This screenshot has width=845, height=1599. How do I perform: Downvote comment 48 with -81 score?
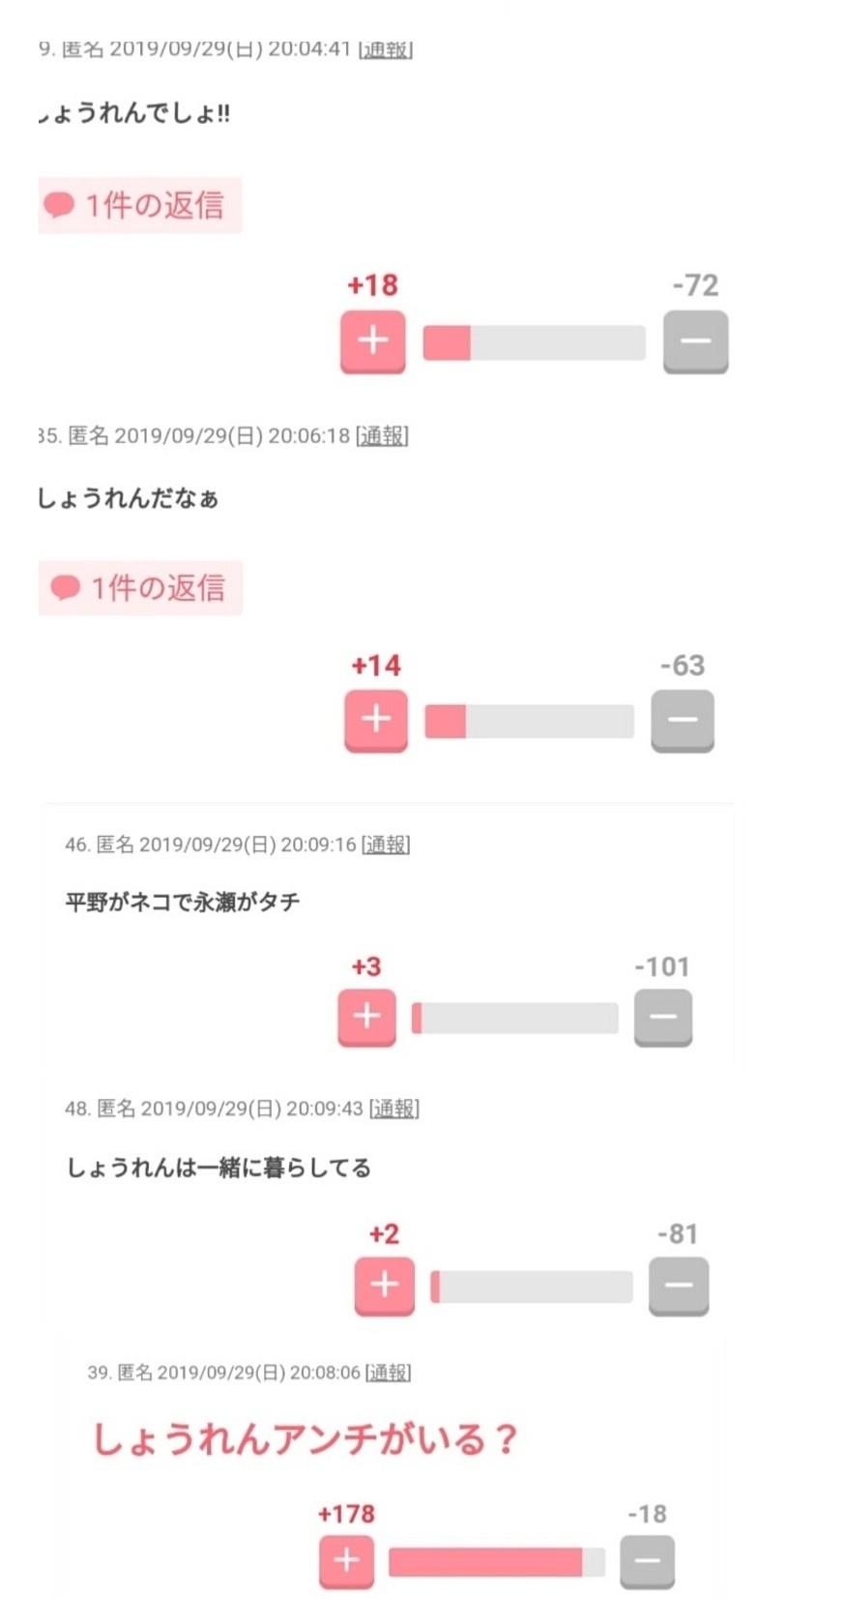(x=678, y=1285)
